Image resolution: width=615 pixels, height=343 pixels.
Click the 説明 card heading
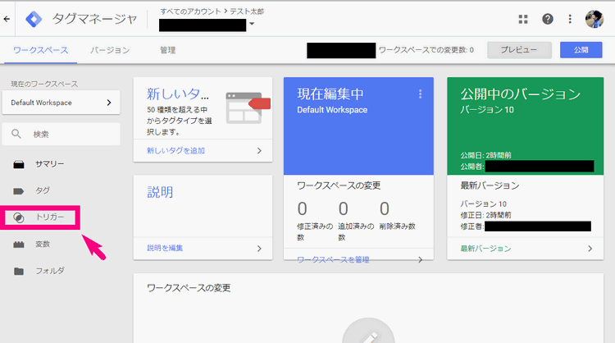click(x=160, y=192)
